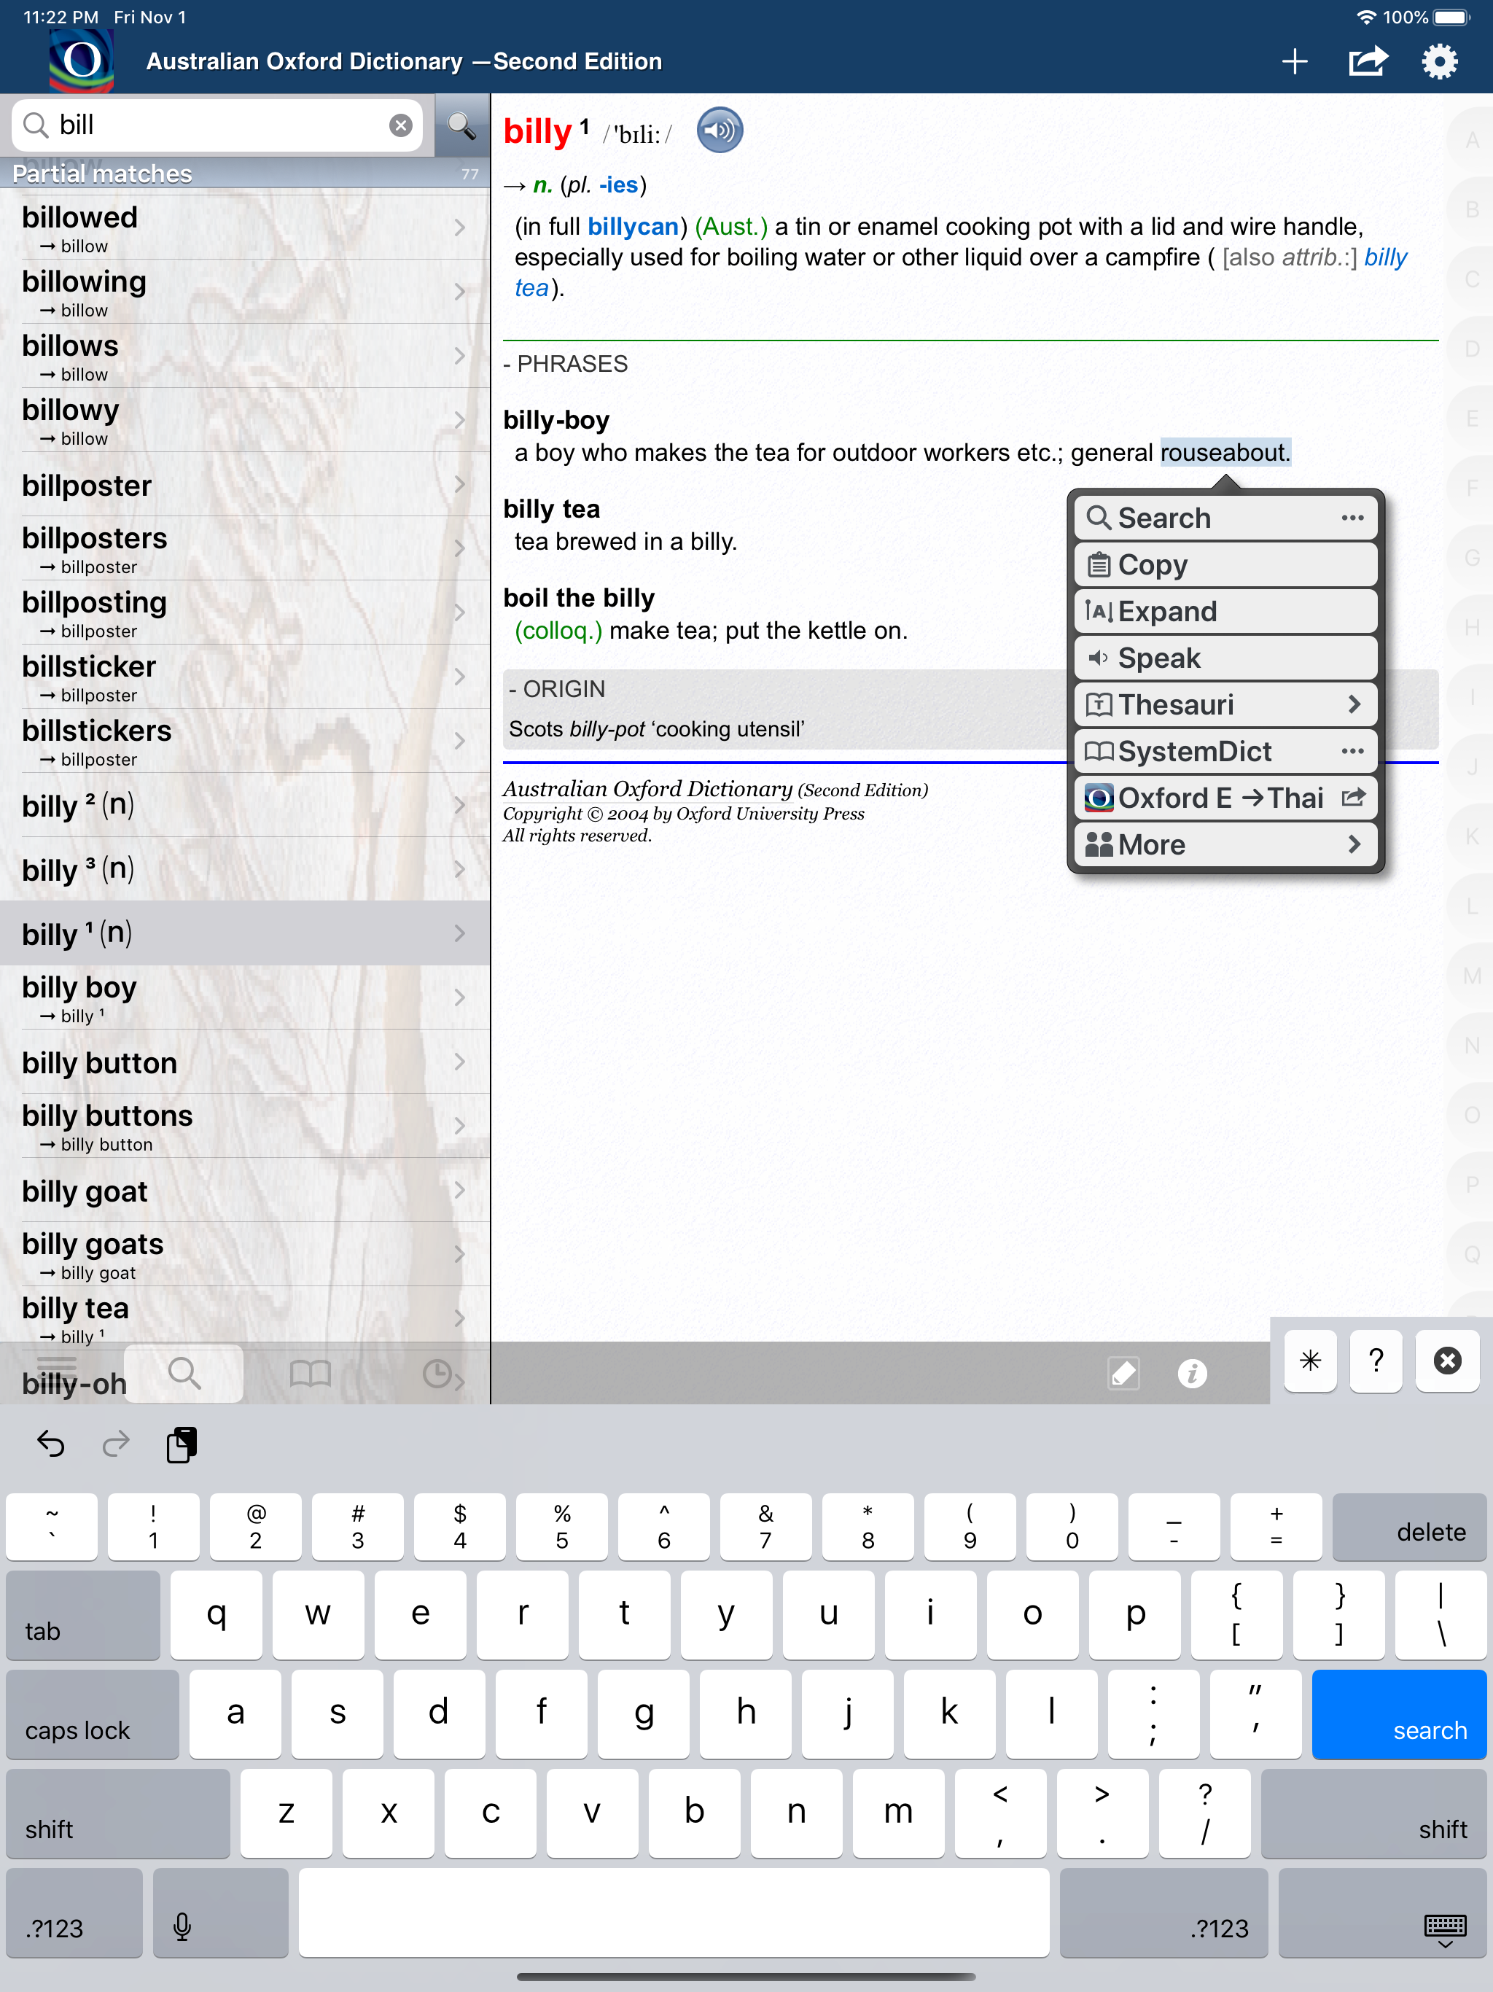Open Thesauri submenu in popup
Viewport: 1493px width, 1992px height.
tap(1225, 704)
